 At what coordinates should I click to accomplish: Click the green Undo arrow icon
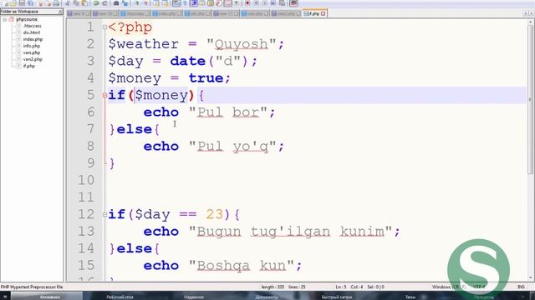point(96,3)
